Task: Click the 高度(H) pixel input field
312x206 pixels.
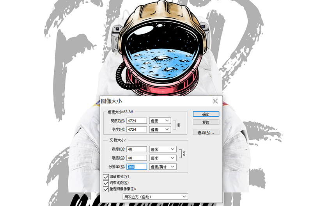Action: [137, 130]
